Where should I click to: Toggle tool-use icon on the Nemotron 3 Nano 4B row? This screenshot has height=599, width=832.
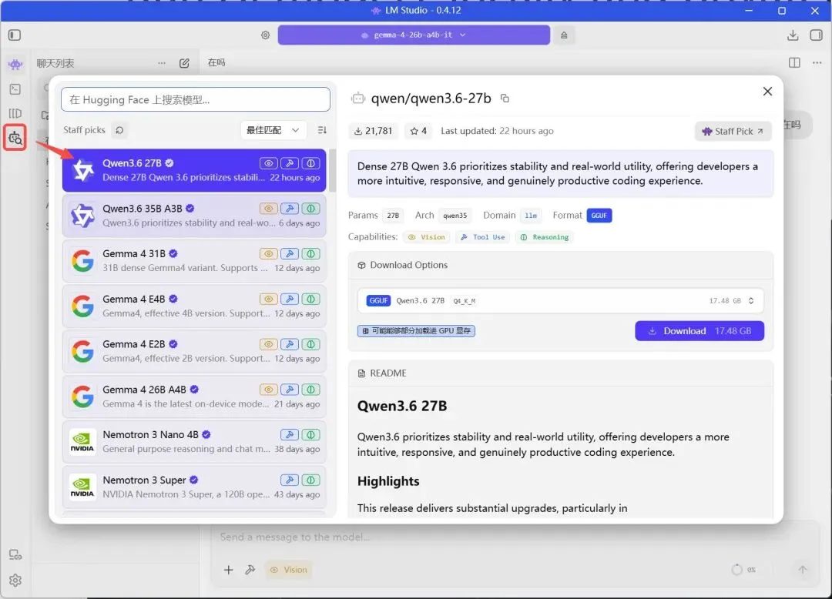coord(290,435)
